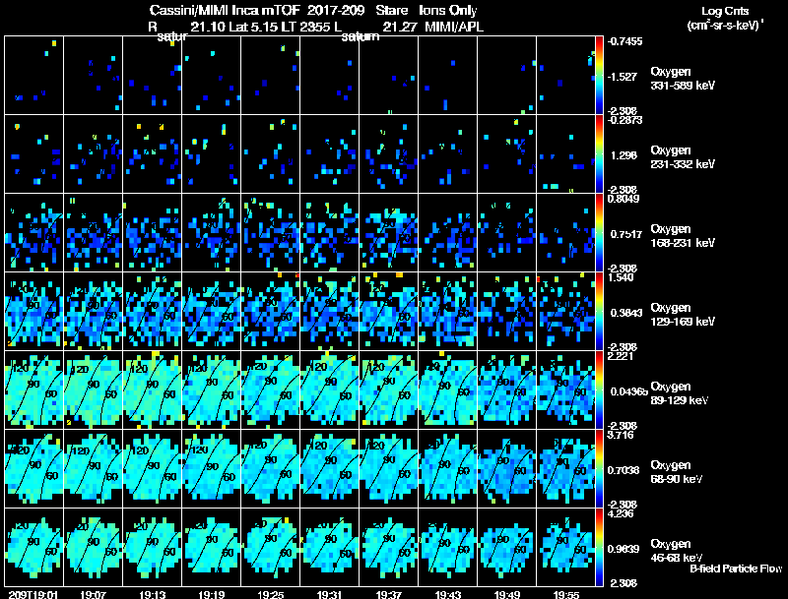Click the B-field Particle Flow label
788x599 pixels.
(736, 569)
